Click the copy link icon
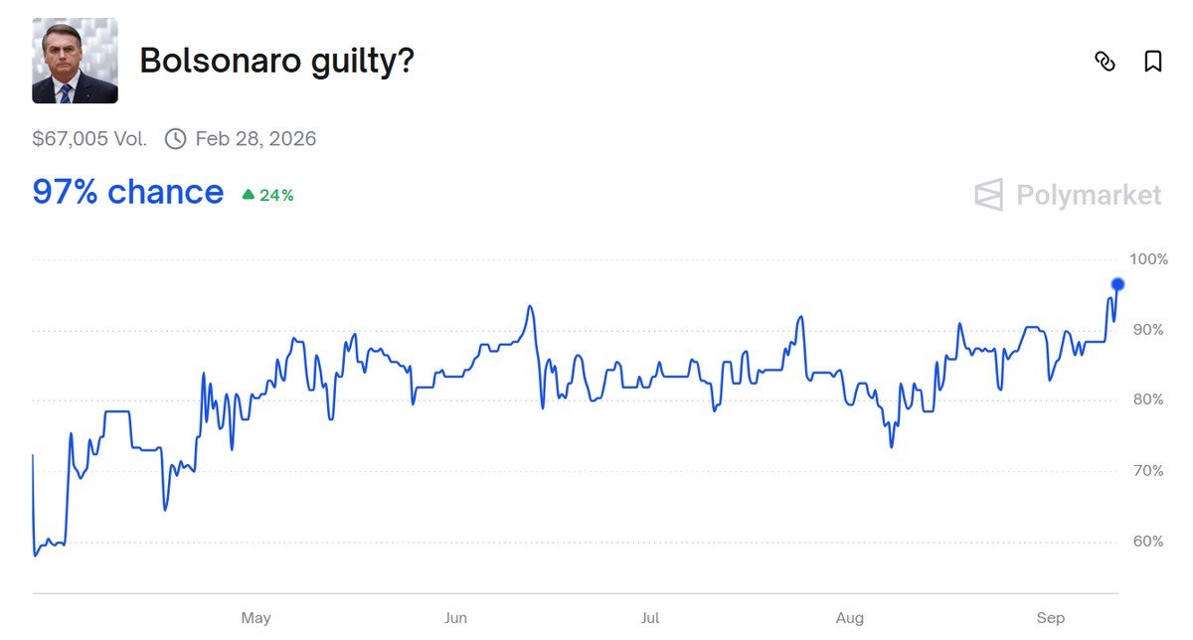This screenshot has height=640, width=1193. click(x=1105, y=62)
